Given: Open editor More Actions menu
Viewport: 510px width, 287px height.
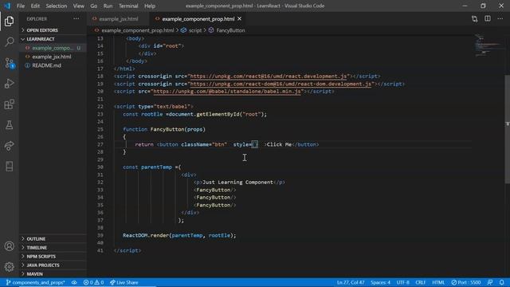Looking at the screenshot, I should click(500, 19).
